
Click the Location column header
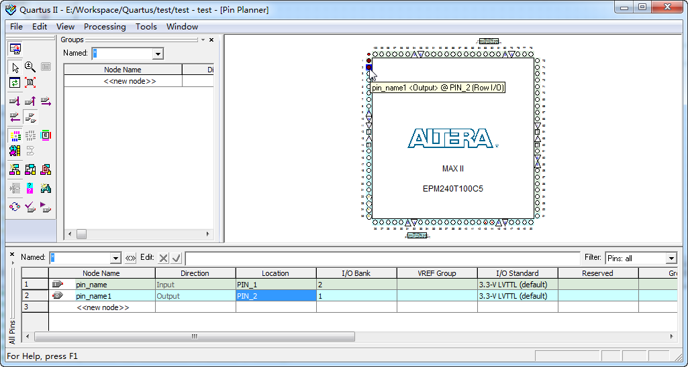point(275,273)
